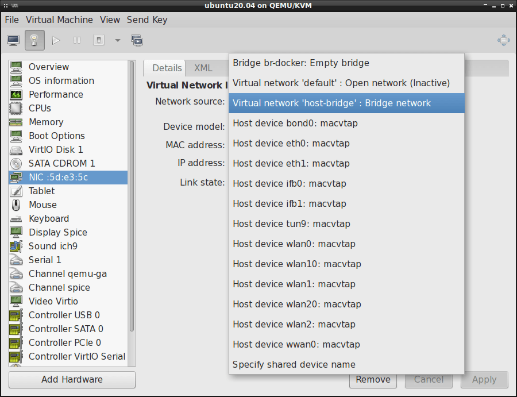Toggle the graphical console view icon

13,40
